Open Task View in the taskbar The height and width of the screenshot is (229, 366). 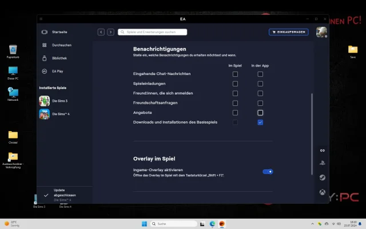coord(202,224)
